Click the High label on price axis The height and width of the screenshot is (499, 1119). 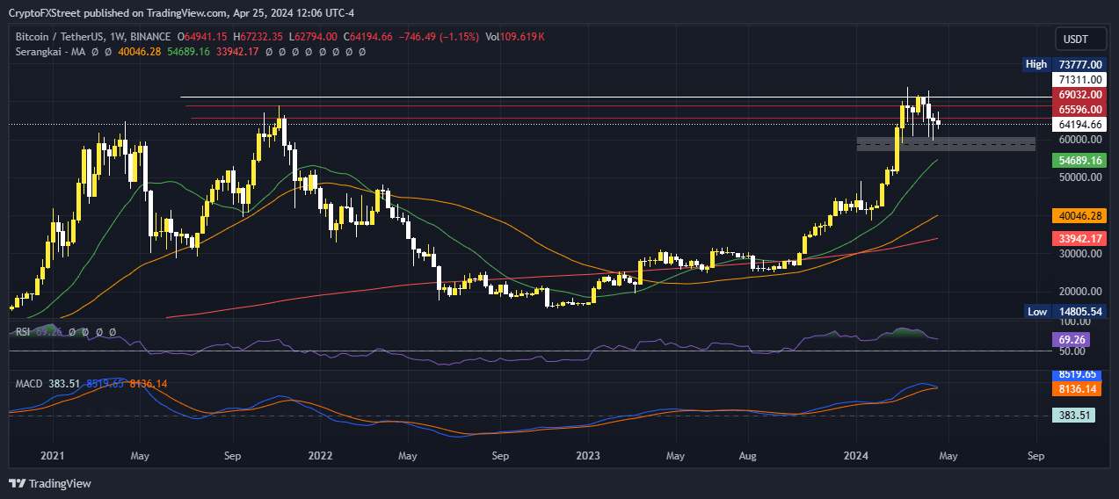click(1036, 64)
